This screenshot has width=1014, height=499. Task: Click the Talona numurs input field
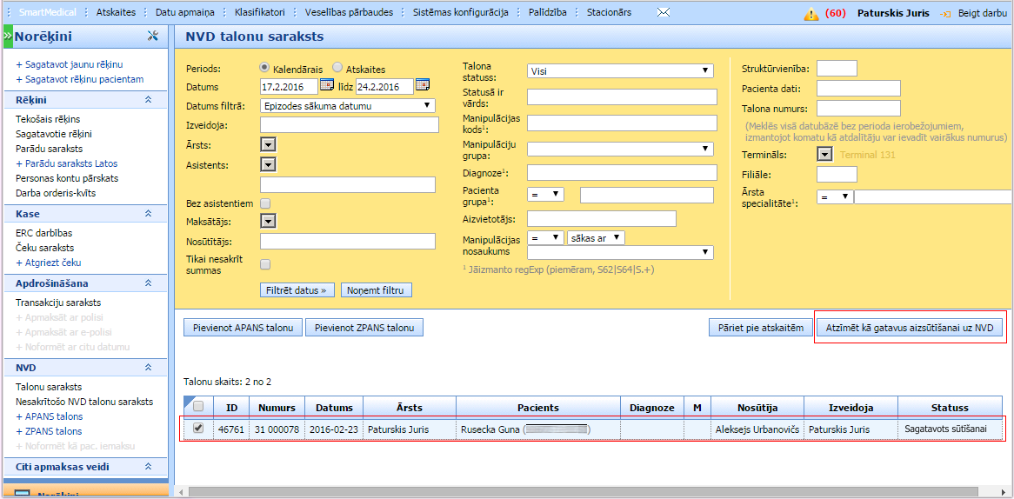pyautogui.click(x=857, y=109)
